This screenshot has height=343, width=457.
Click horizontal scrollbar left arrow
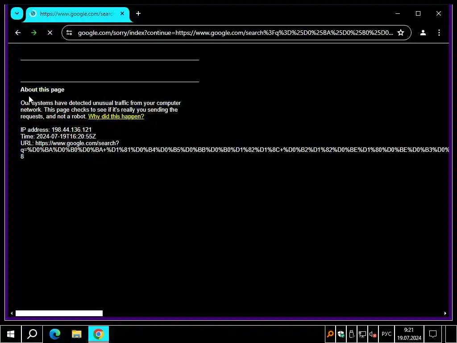click(x=11, y=313)
